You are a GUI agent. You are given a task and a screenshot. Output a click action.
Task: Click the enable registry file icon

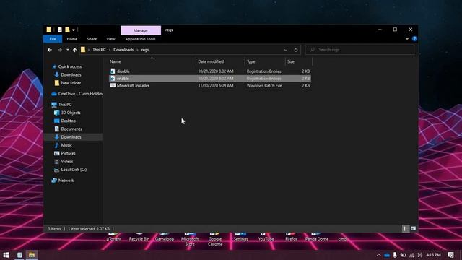coord(113,79)
